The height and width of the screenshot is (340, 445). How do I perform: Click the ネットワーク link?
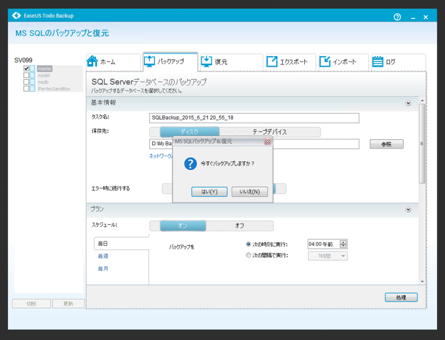[160, 156]
